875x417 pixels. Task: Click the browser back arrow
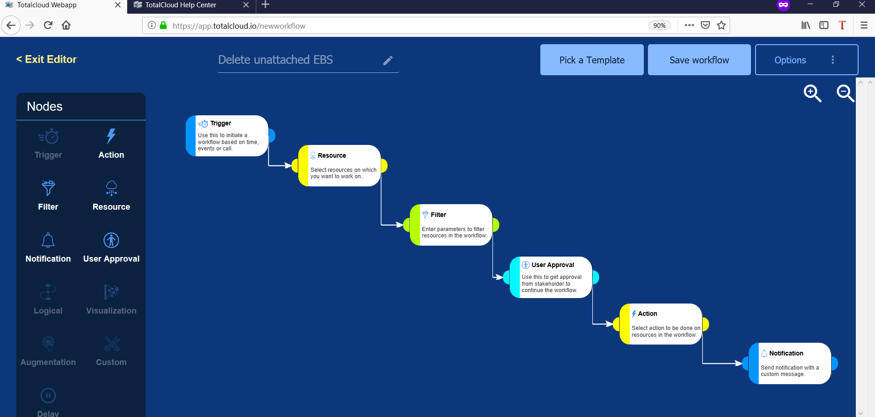[11, 25]
